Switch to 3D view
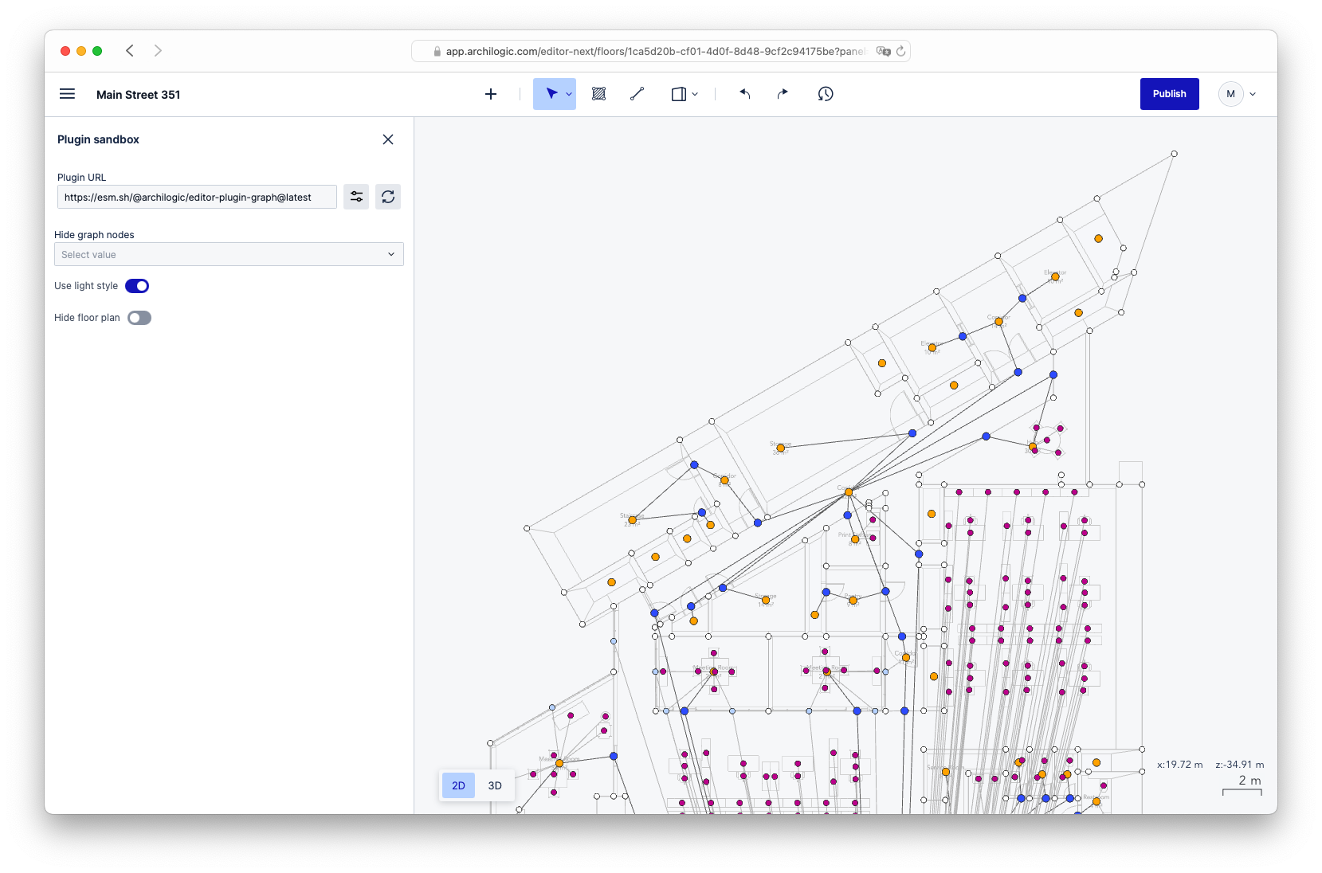Screen dimensions: 1322x873 (495, 785)
